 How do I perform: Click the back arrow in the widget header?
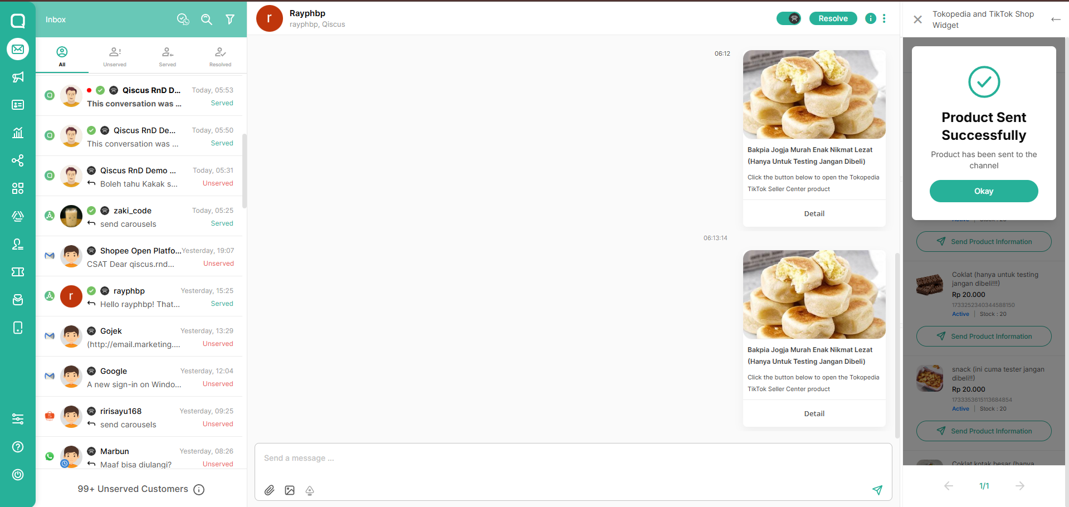1056,19
